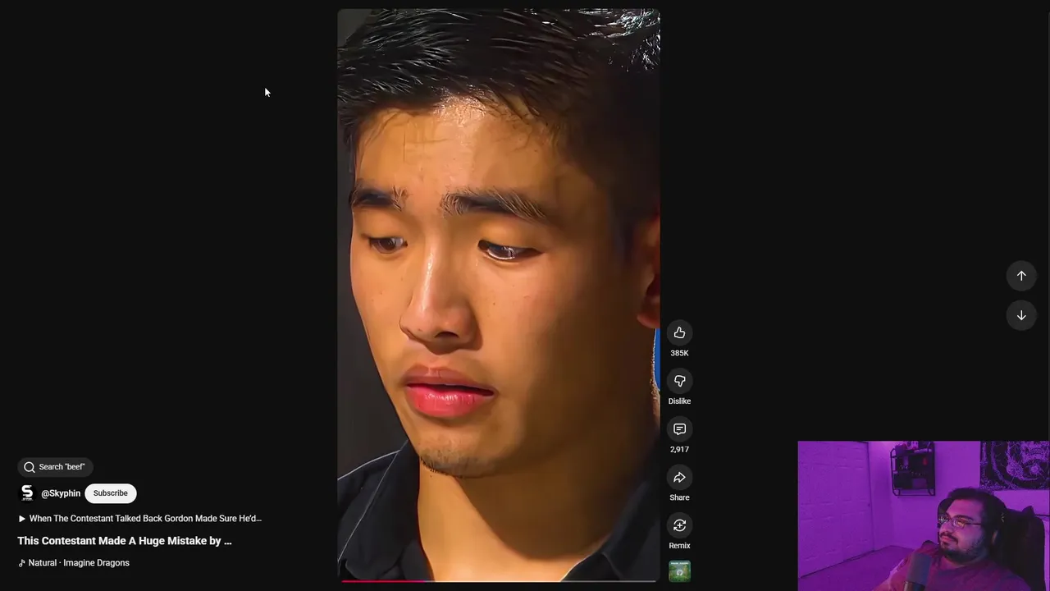This screenshot has width=1050, height=591.
Task: Go to previous short with up arrow
Action: (x=1021, y=276)
